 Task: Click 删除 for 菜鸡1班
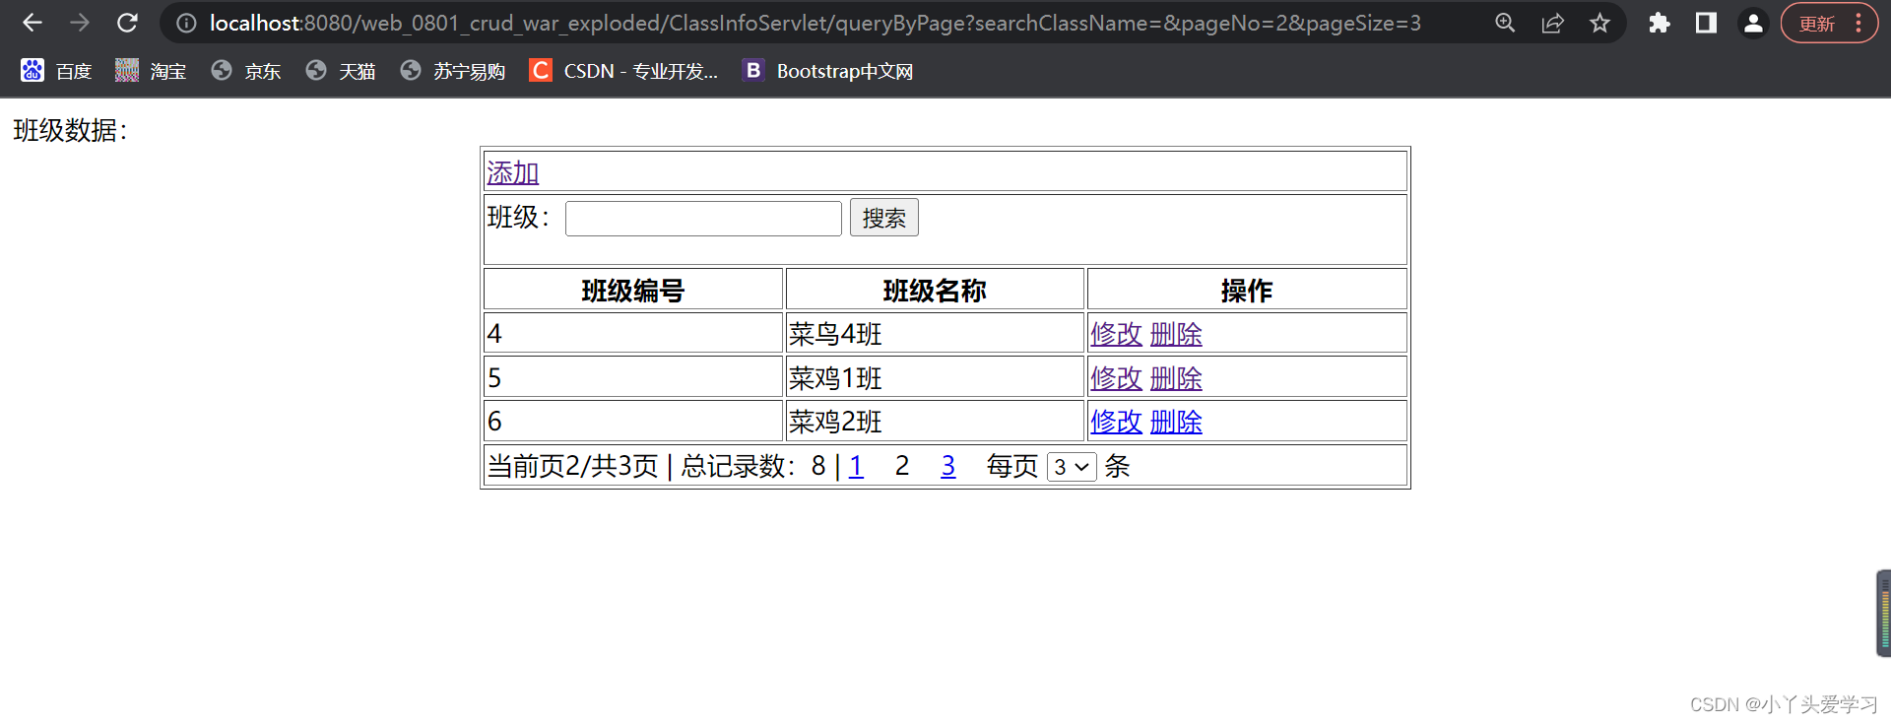click(x=1176, y=378)
